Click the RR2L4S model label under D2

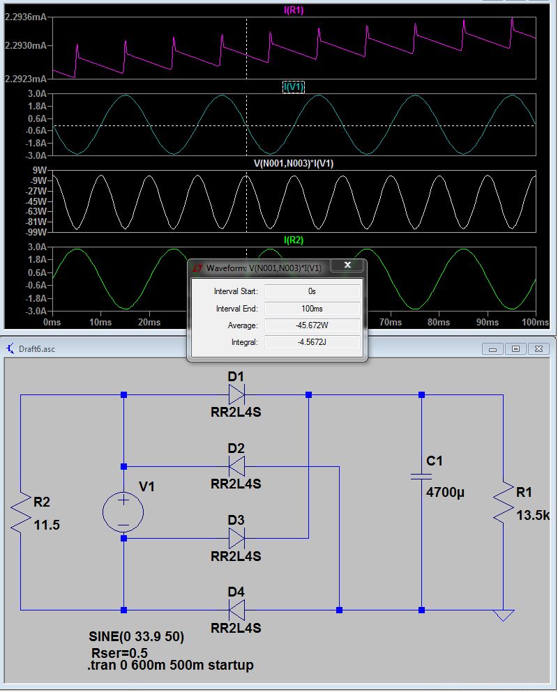point(236,484)
